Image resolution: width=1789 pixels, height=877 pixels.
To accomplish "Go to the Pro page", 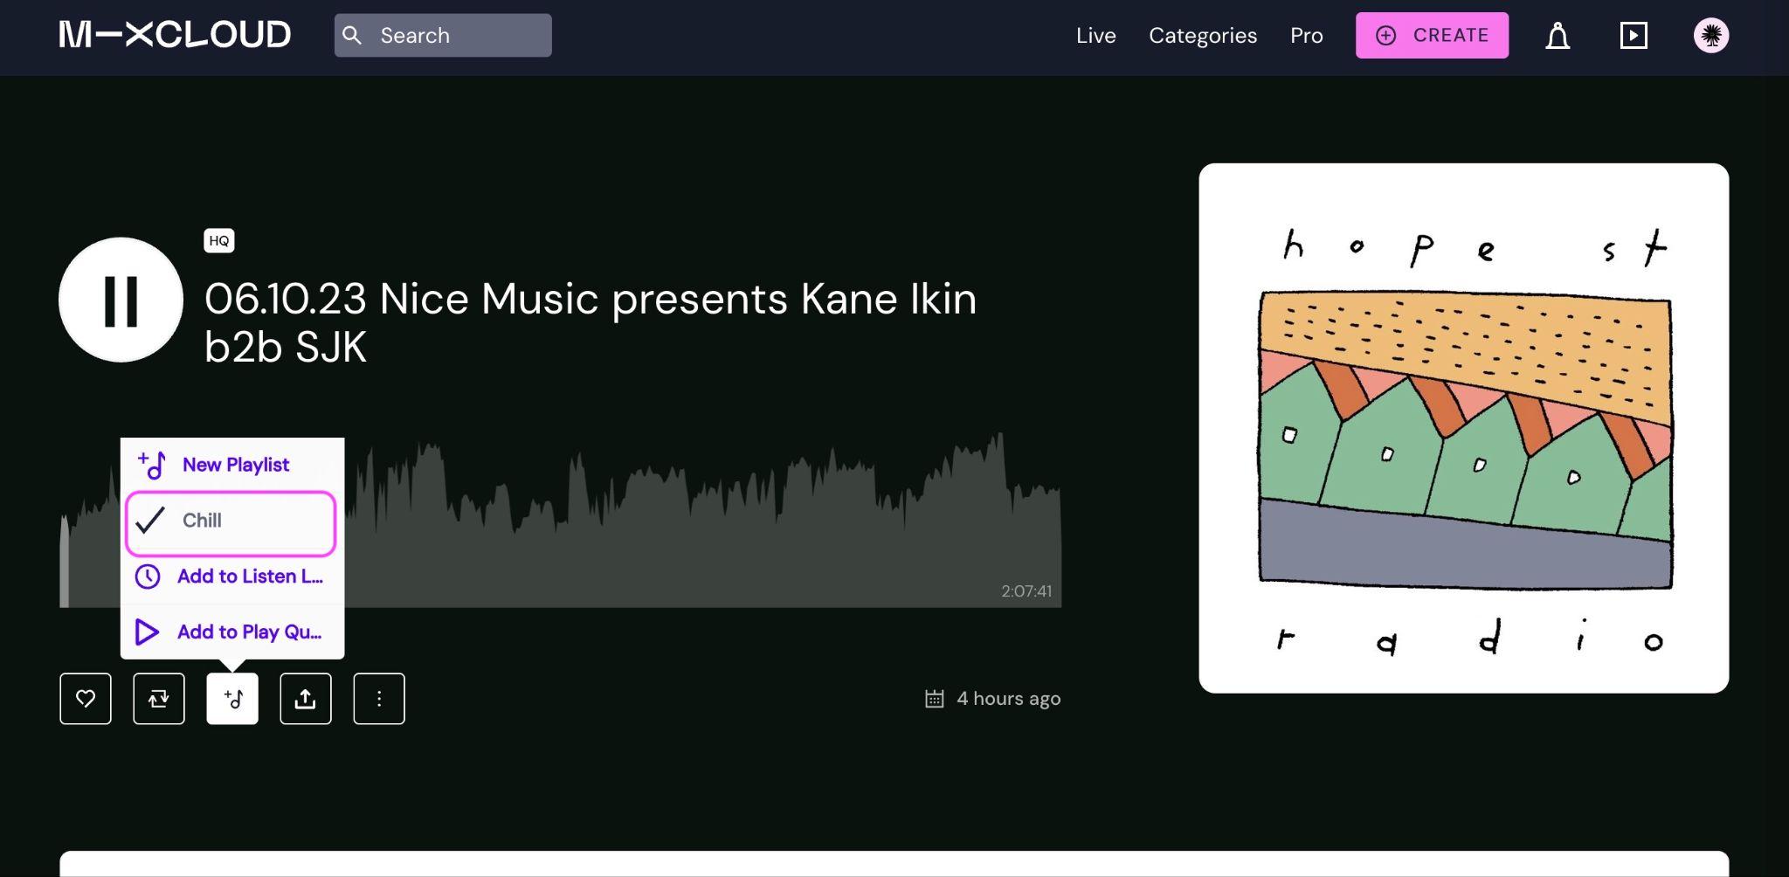I will coord(1306,35).
